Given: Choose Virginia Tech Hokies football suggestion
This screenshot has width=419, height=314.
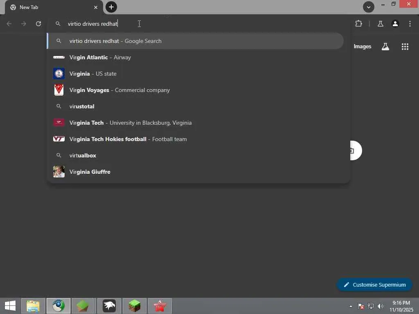Looking at the screenshot, I should 195,139.
